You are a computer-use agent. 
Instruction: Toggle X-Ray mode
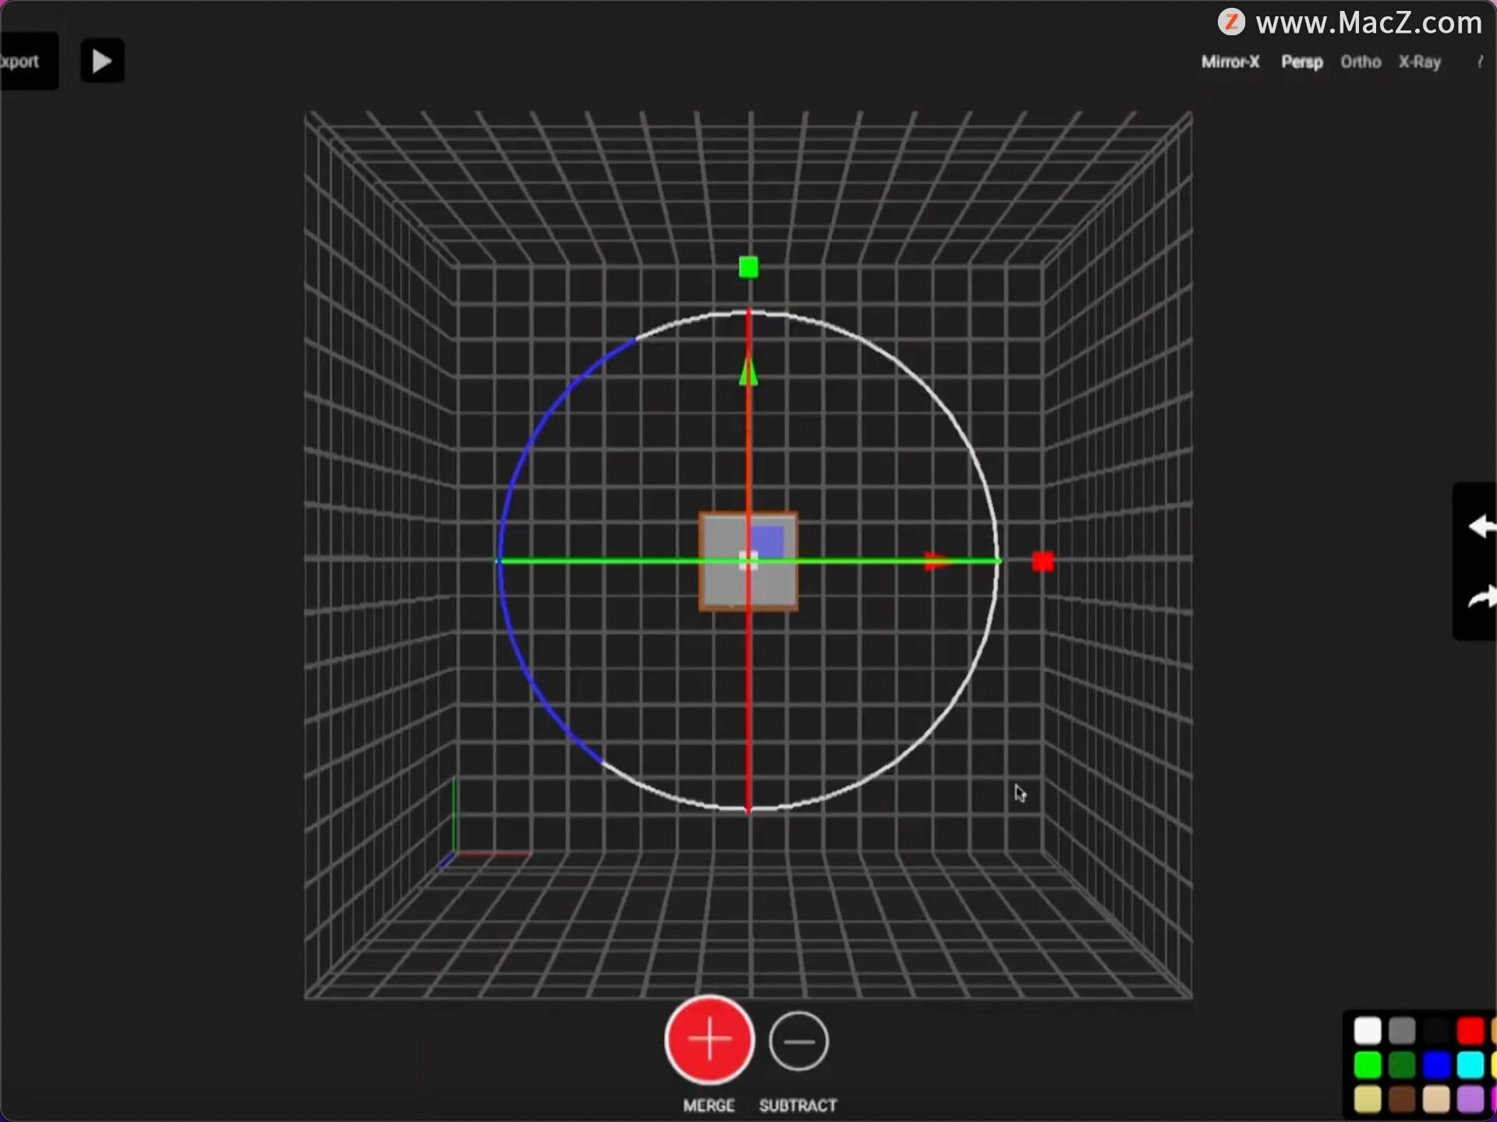[x=1419, y=62]
